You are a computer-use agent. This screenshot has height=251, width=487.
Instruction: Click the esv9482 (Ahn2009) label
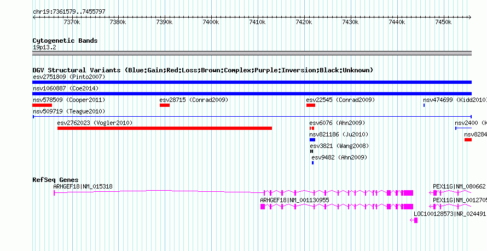point(339,157)
